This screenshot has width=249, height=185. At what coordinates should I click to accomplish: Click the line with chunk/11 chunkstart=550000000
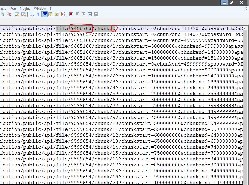coord(122,129)
